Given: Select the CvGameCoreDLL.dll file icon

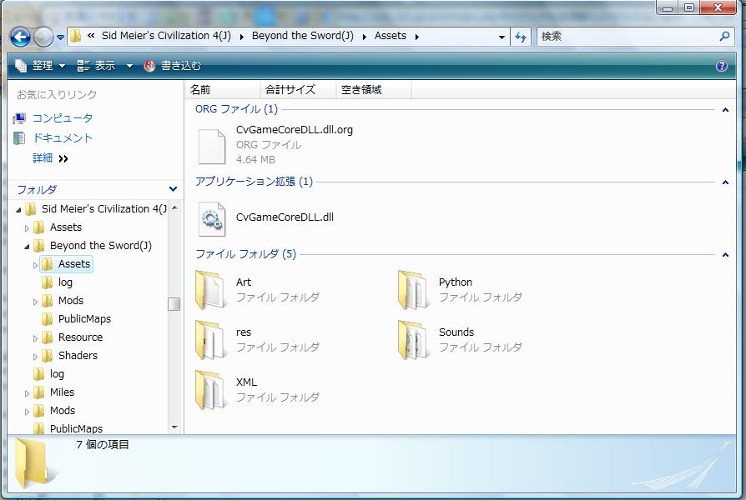Looking at the screenshot, I should coord(211,218).
